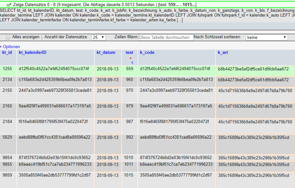Select the highlighted row with kt_id 1255

coord(7,69)
